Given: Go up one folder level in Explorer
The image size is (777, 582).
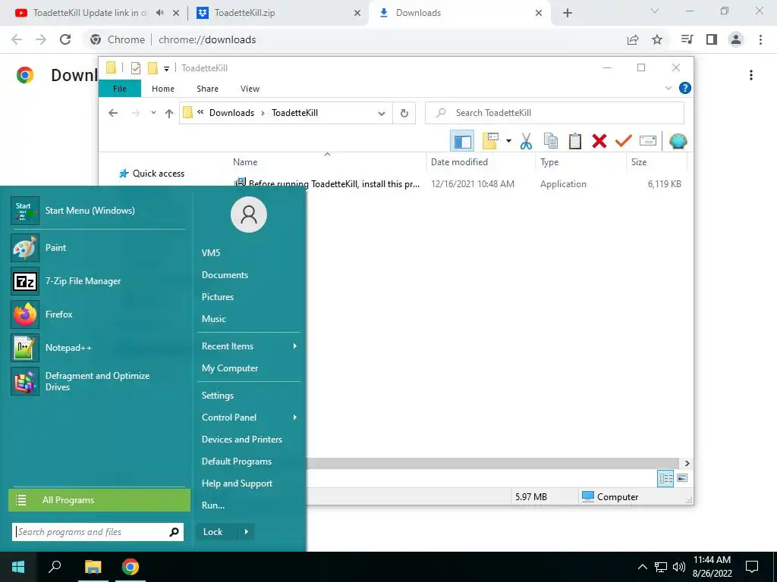Looking at the screenshot, I should pos(169,114).
